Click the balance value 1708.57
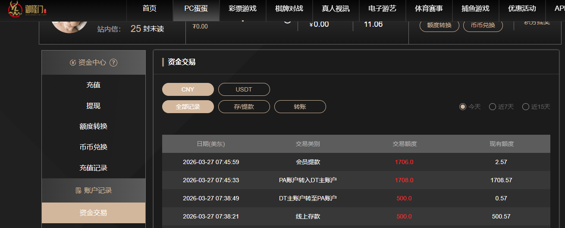This screenshot has height=228, width=565. (501, 180)
